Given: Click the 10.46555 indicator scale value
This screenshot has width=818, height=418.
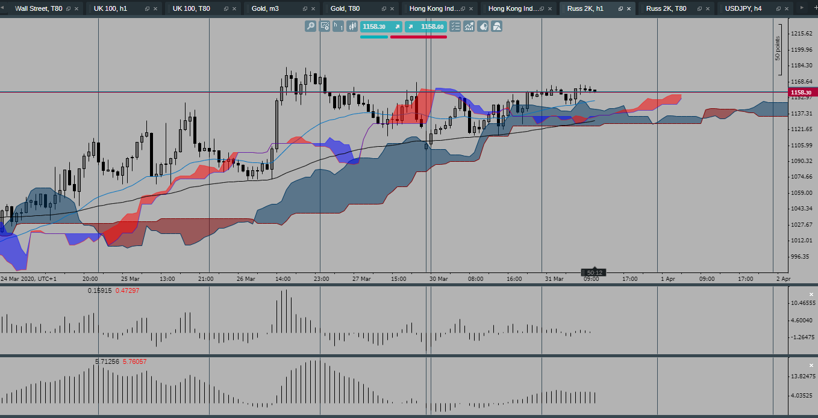Looking at the screenshot, I should [x=803, y=303].
